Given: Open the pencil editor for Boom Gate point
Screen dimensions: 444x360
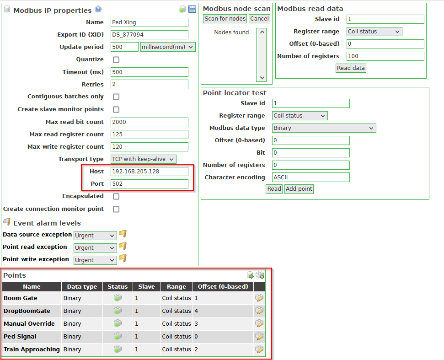Looking at the screenshot, I should 259,297.
